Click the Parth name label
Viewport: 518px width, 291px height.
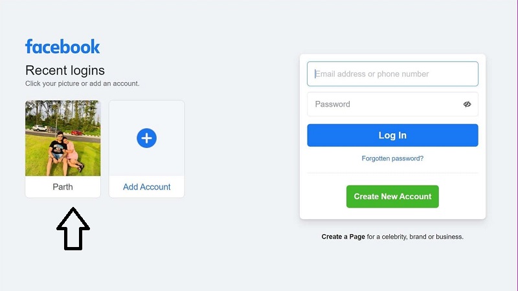(x=63, y=187)
